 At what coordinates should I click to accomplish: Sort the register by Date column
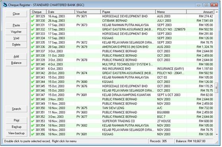click(x=60, y=12)
